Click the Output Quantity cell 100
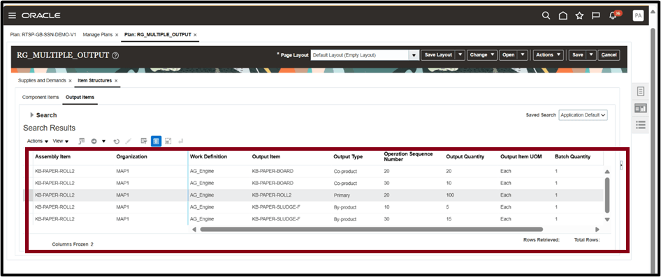Viewport: 661px width, 277px height. tap(450, 195)
